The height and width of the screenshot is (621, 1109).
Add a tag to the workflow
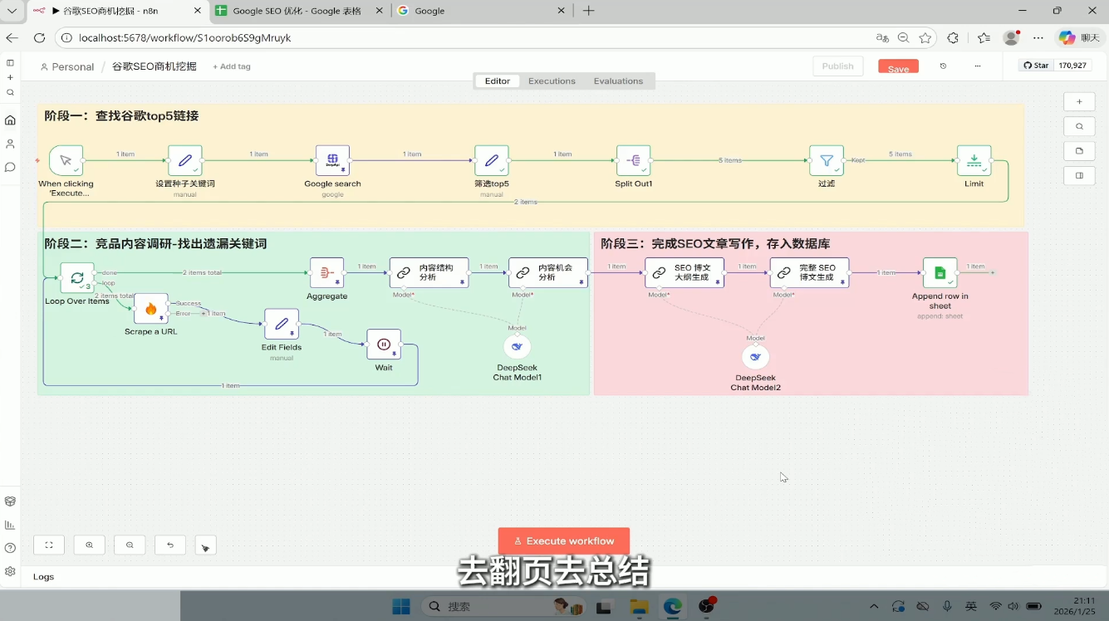coord(231,66)
